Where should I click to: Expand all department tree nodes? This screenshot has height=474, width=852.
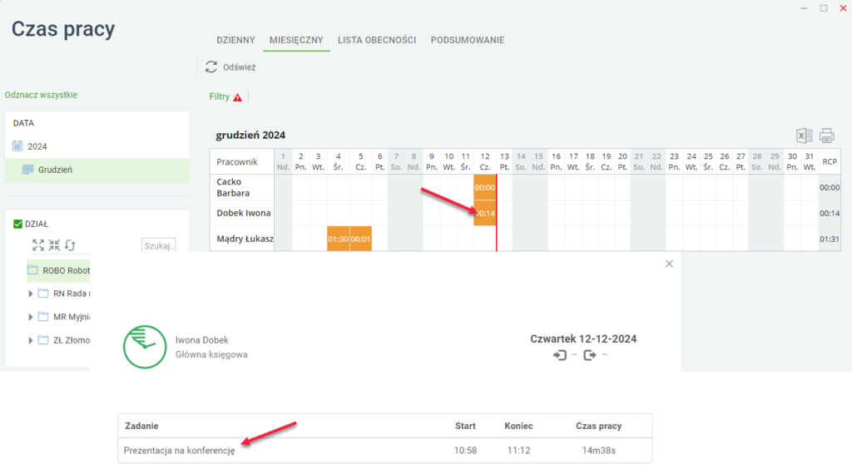tap(38, 244)
